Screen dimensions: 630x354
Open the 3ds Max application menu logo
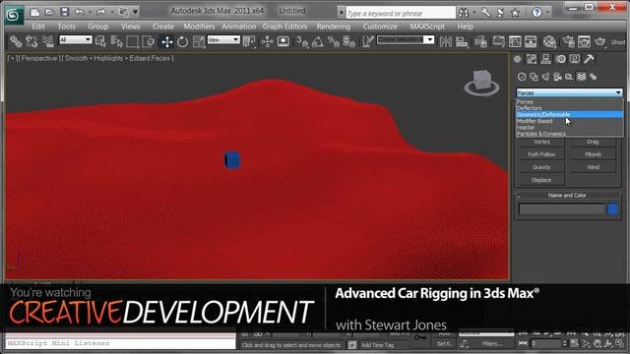tap(14, 14)
